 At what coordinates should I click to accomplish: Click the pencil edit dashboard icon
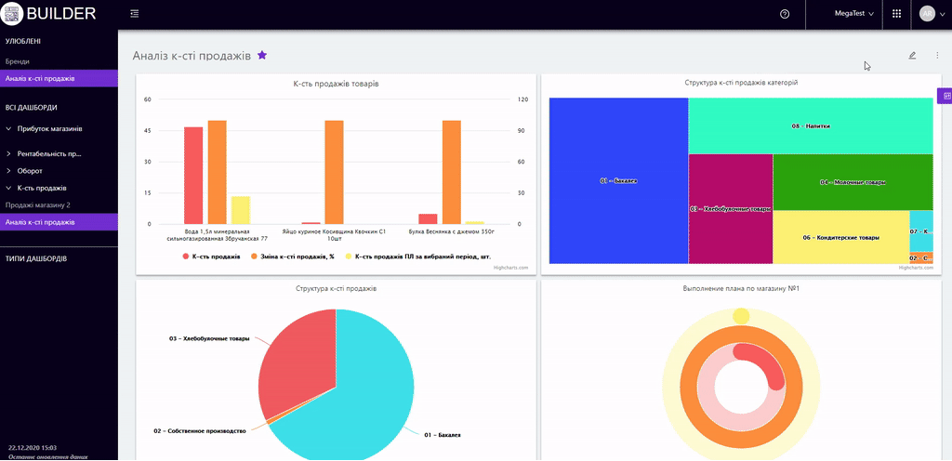click(912, 56)
